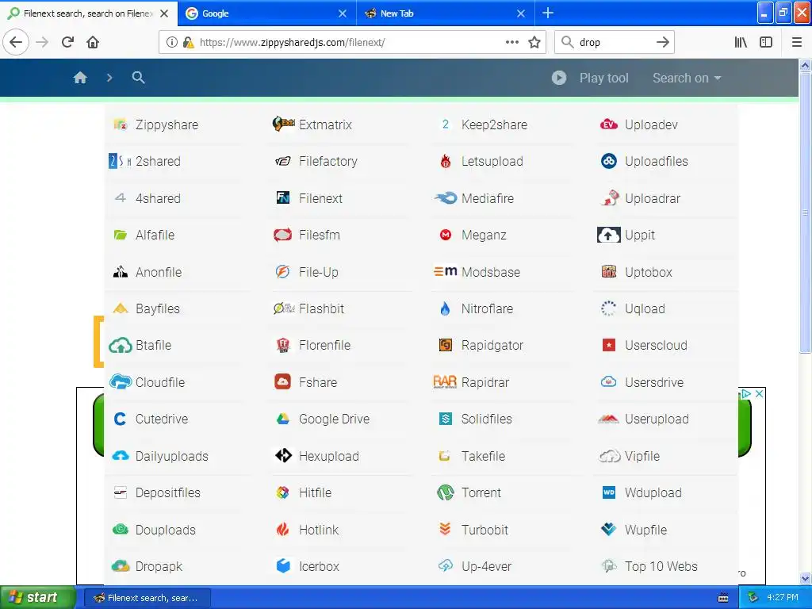Open the Uptobox link
Image resolution: width=812 pixels, height=609 pixels.
pos(649,272)
